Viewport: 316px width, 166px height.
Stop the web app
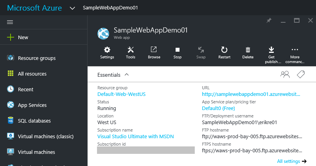pyautogui.click(x=178, y=52)
